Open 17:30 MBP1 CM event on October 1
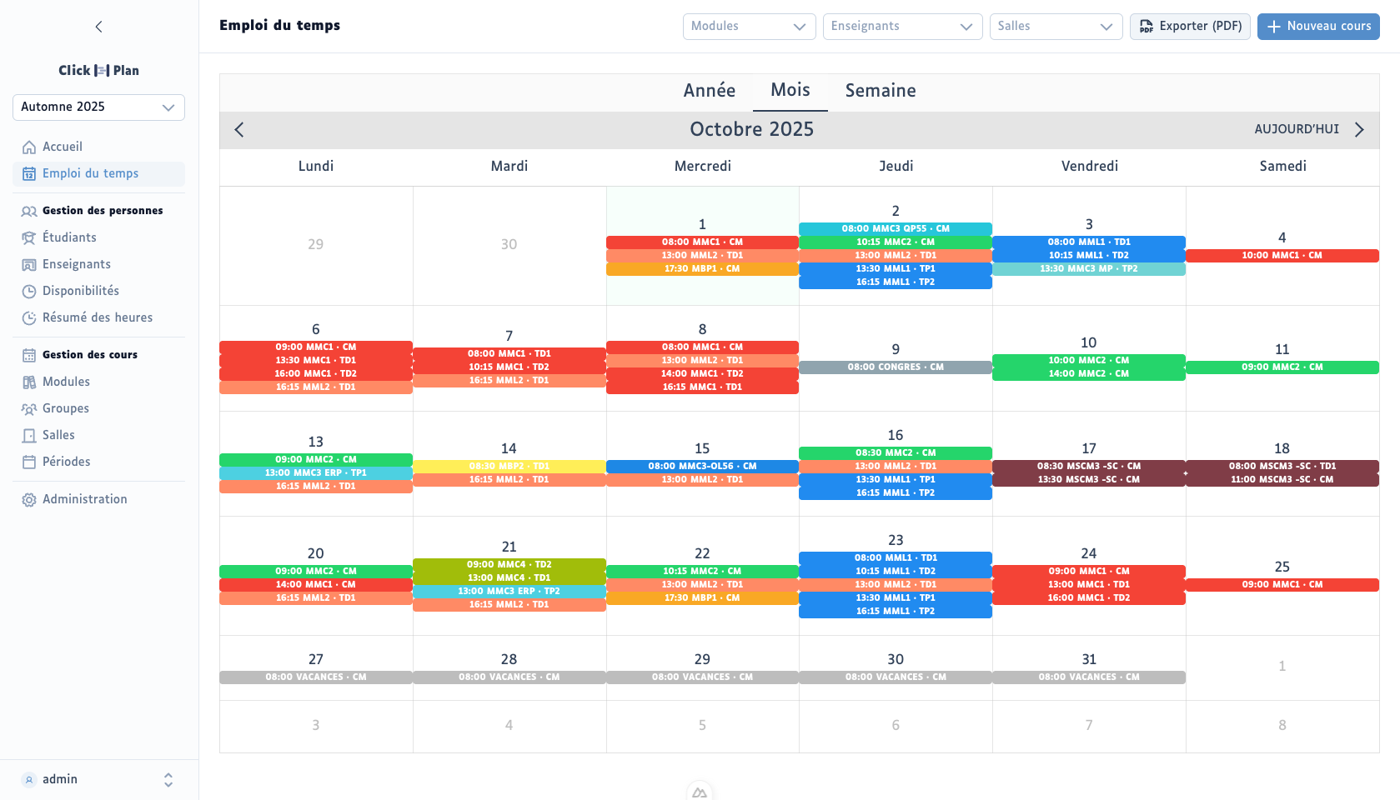This screenshot has height=800, width=1400. coord(702,269)
